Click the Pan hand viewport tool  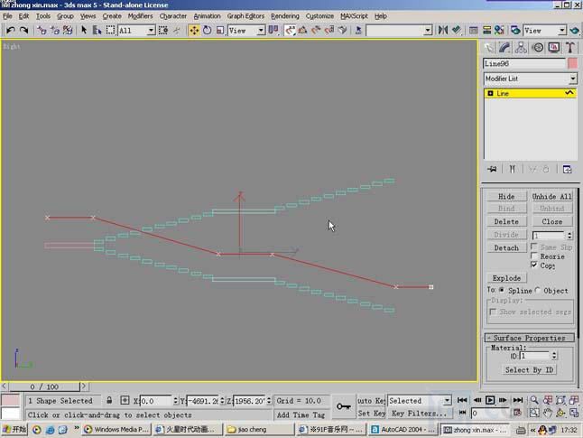click(548, 413)
